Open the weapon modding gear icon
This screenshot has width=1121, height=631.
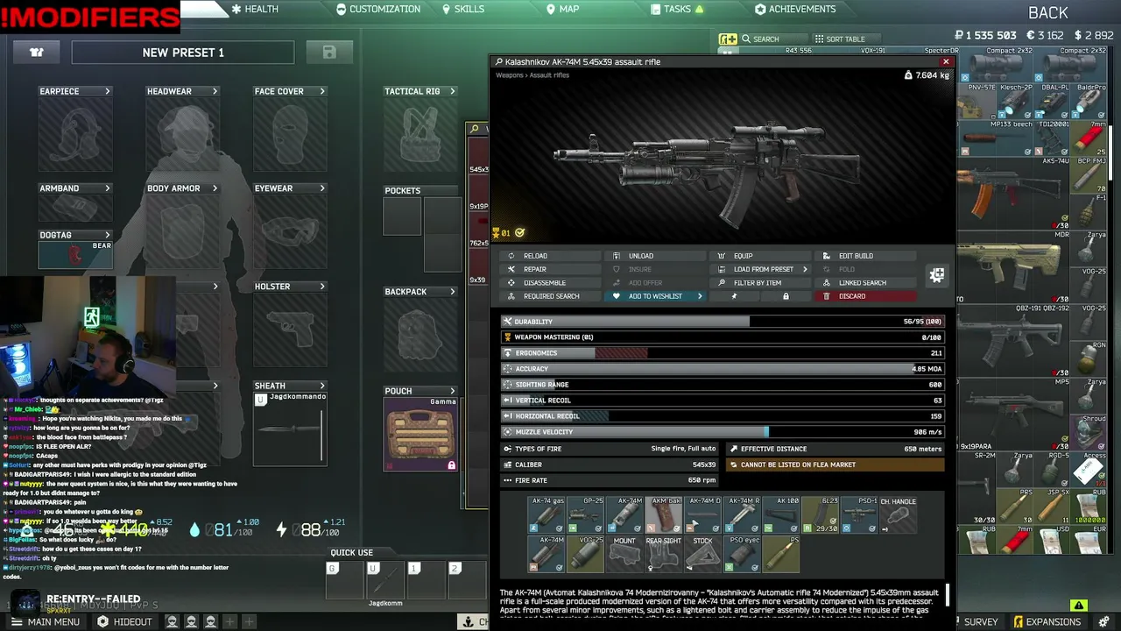[x=936, y=275]
